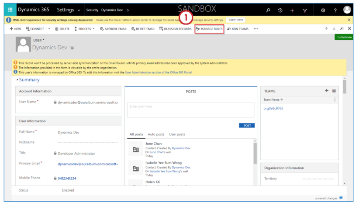Open the USER form selector dropdown

click(x=39, y=40)
